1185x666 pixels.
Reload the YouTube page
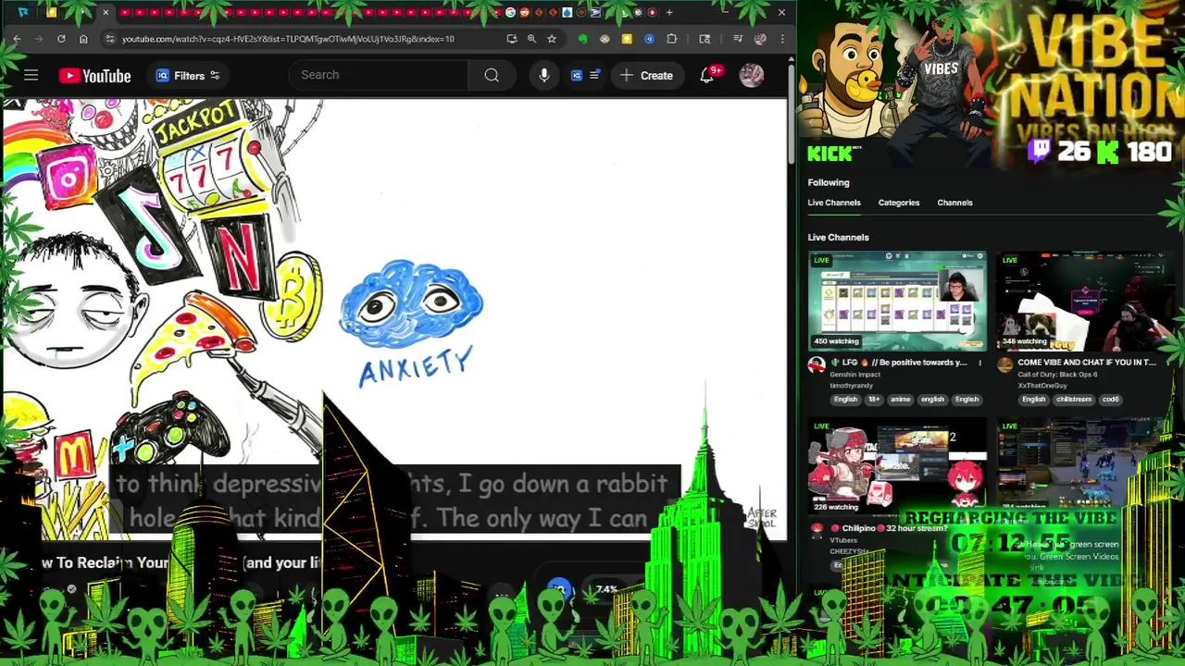61,39
